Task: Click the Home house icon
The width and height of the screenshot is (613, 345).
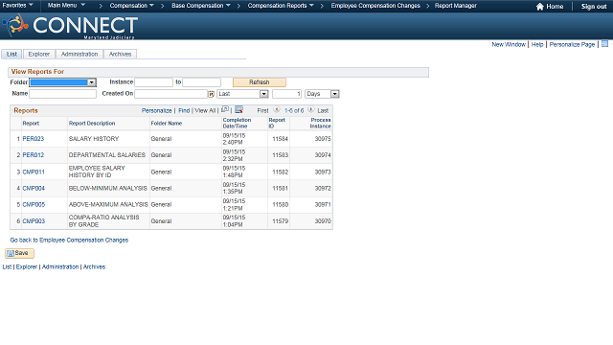Action: coord(539,7)
